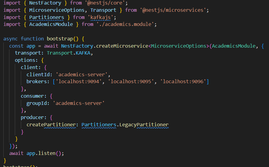Click the listen method call
The height and width of the screenshot is (167, 269).
pos(47,153)
